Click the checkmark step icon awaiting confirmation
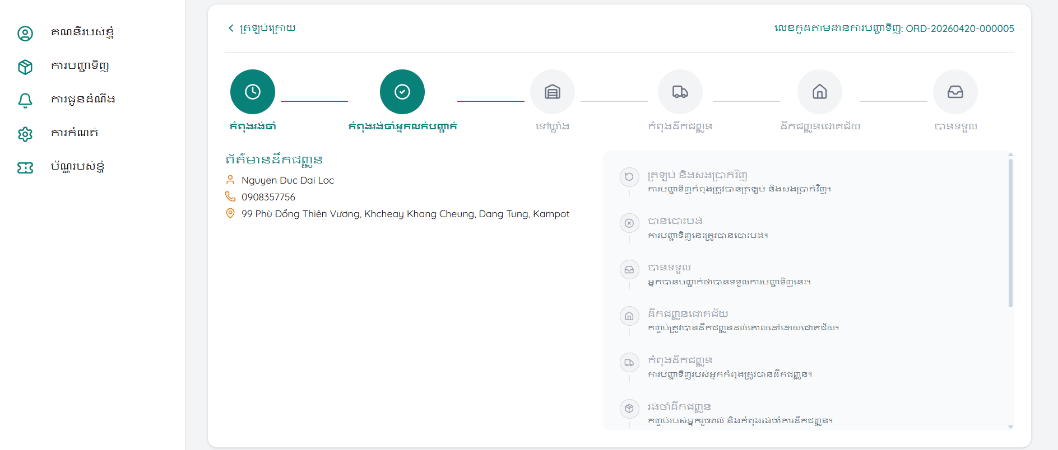 [402, 92]
